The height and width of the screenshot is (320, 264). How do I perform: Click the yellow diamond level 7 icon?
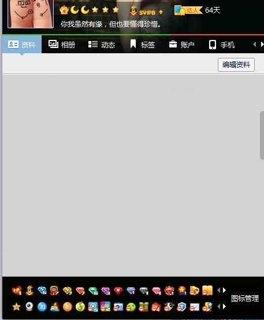(x=68, y=290)
